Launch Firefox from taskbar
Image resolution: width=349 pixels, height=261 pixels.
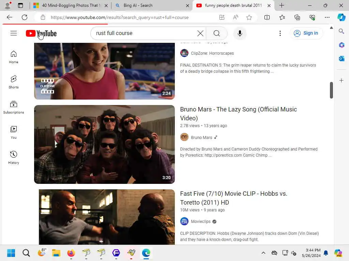(71, 253)
